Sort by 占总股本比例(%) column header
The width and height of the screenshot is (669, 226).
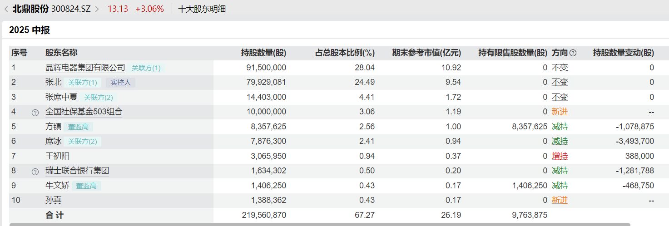(x=345, y=53)
